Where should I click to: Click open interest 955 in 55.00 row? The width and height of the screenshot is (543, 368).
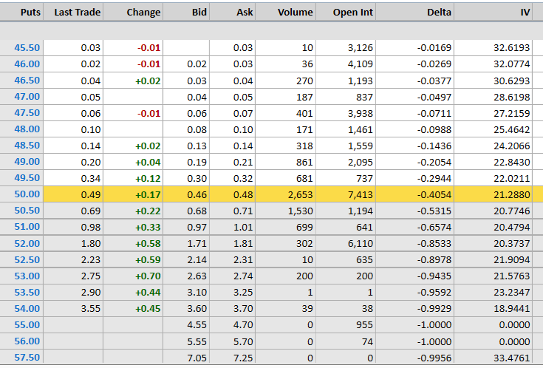[x=365, y=325]
